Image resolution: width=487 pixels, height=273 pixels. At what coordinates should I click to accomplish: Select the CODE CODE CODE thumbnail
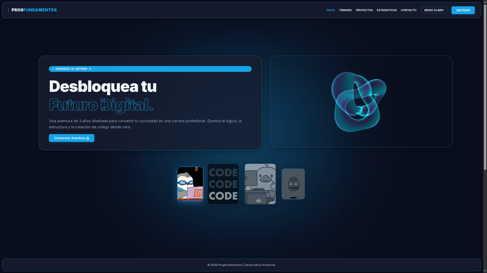[x=223, y=184]
